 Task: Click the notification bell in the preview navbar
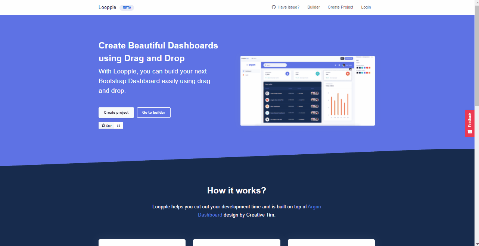coord(335,65)
